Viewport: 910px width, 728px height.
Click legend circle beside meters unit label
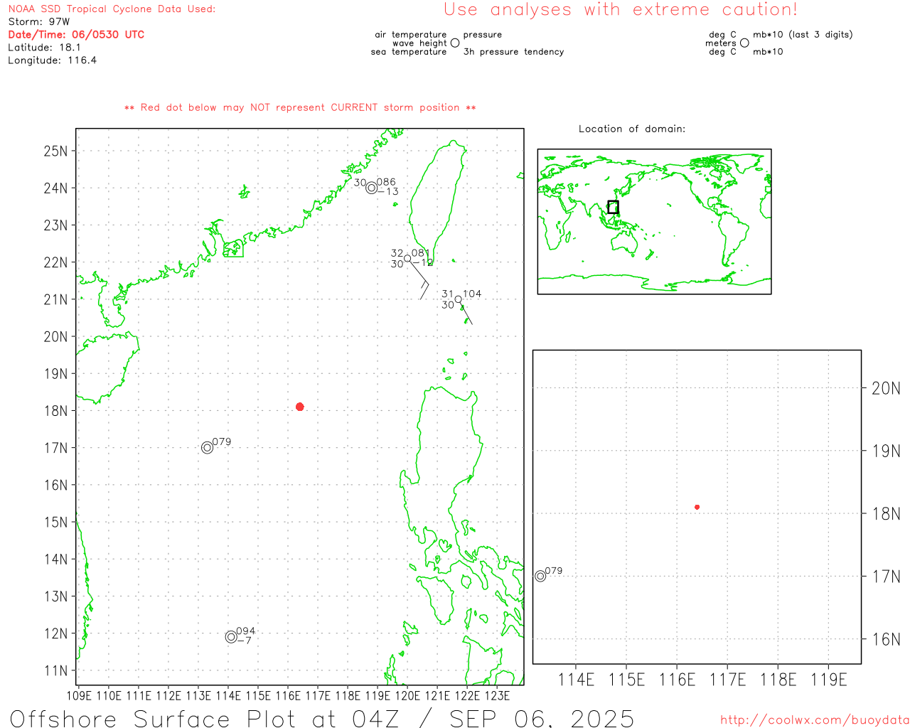point(744,43)
